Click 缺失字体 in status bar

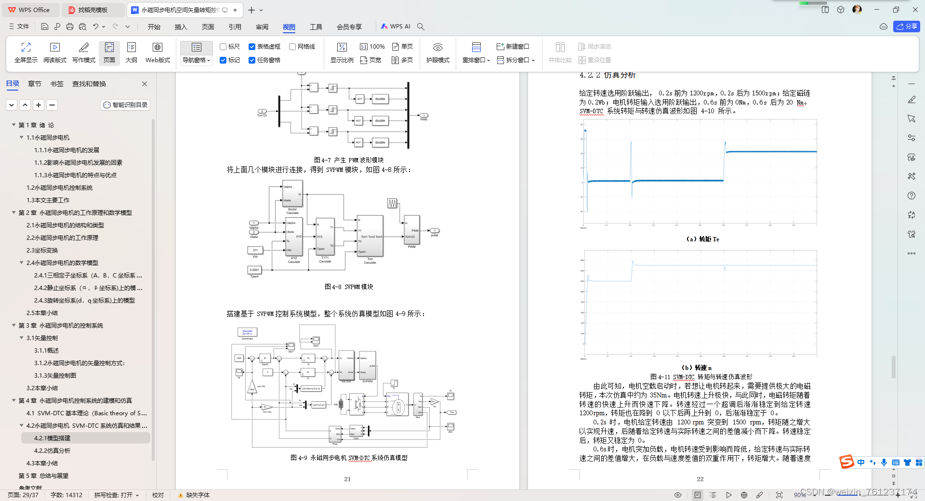coord(194,495)
